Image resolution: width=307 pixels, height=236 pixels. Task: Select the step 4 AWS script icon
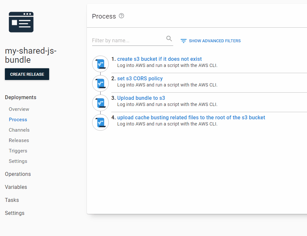coord(101,123)
